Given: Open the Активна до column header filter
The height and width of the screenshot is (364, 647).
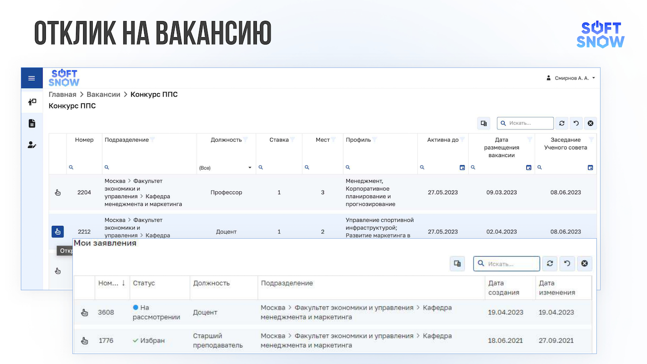Looking at the screenshot, I should tap(462, 140).
